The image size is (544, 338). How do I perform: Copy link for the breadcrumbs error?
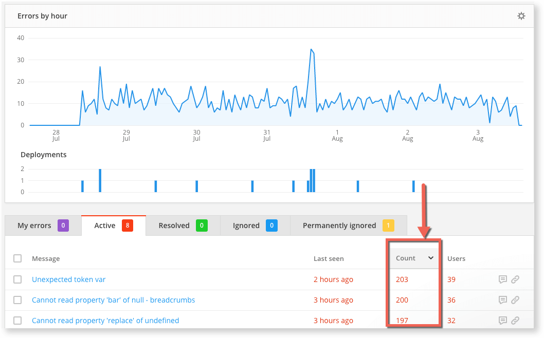515,299
